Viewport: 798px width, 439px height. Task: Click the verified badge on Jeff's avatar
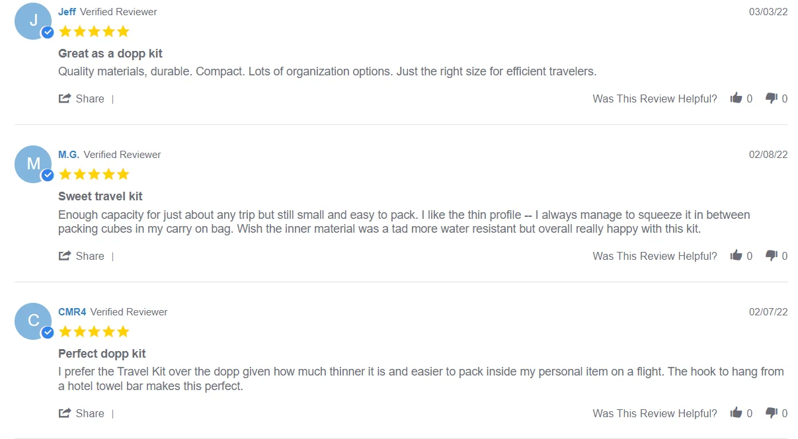coord(48,32)
